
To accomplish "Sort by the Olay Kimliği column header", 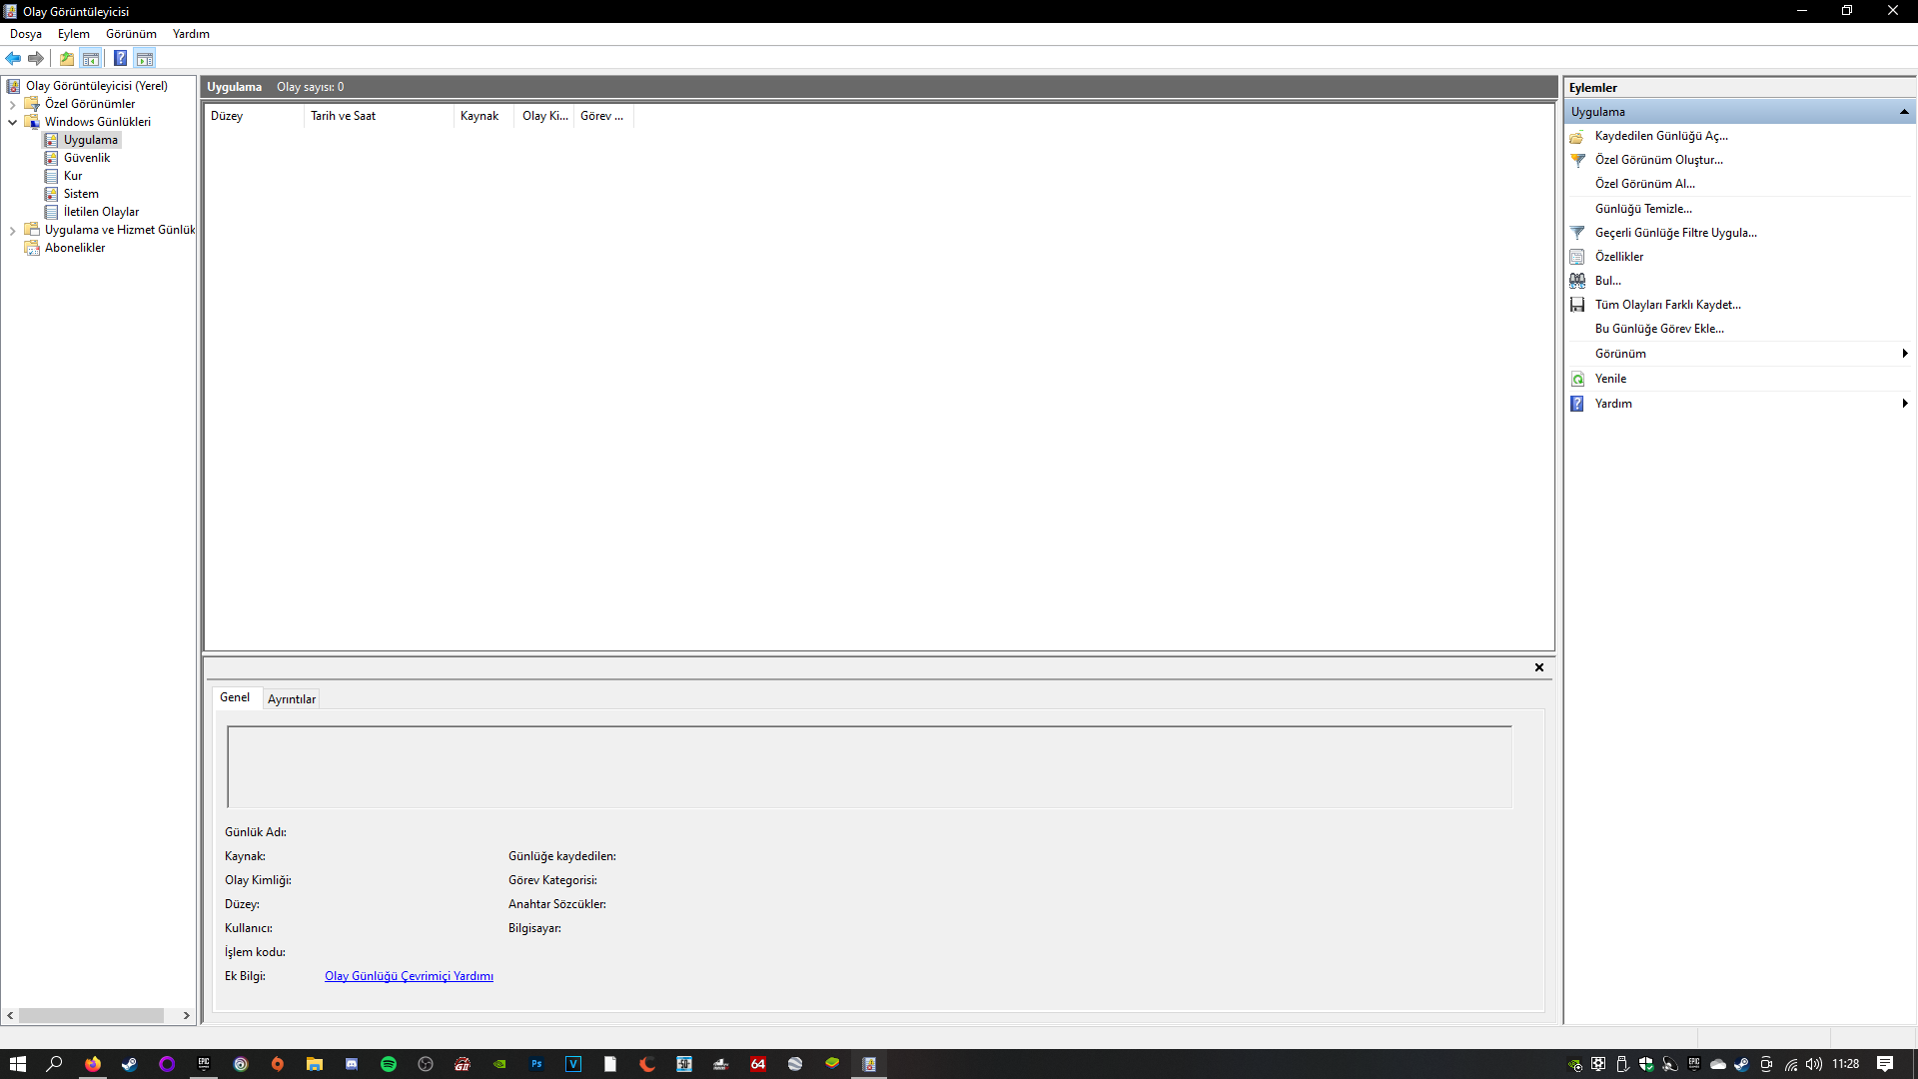I will (544, 116).
